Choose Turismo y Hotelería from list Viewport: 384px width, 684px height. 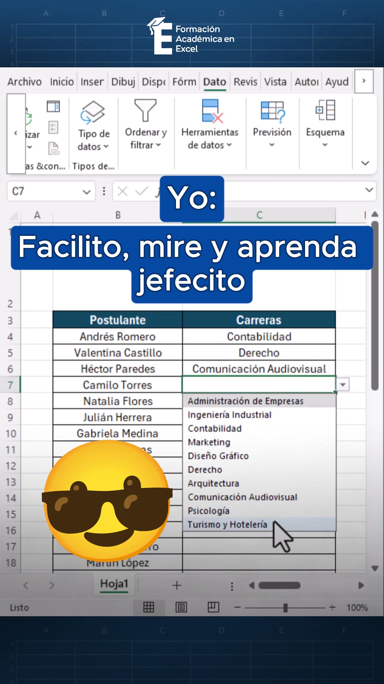[259, 524]
